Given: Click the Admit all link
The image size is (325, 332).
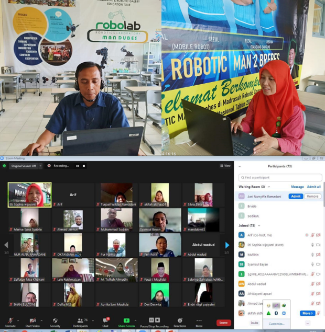Looking at the screenshot, I should 314,187.
